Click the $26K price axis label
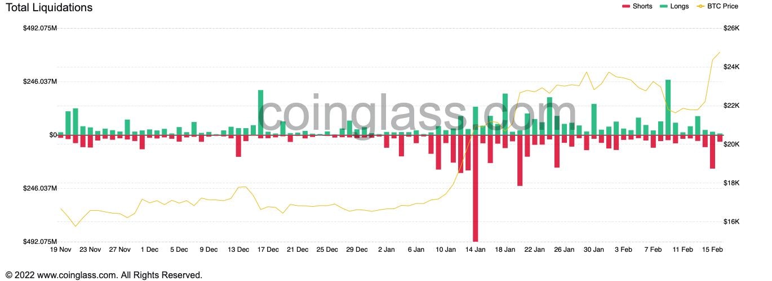 coord(731,28)
